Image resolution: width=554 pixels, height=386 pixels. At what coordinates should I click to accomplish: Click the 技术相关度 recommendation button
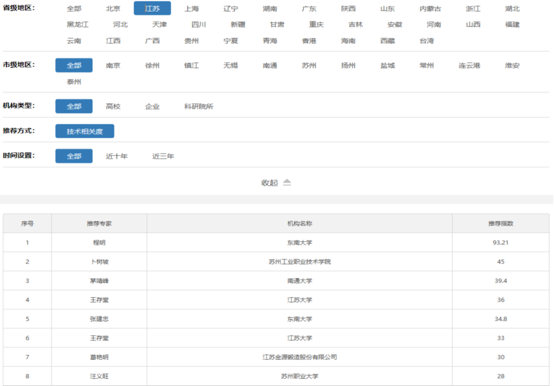(x=84, y=131)
